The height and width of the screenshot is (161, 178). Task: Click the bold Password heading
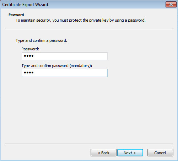pyautogui.click(x=16, y=15)
